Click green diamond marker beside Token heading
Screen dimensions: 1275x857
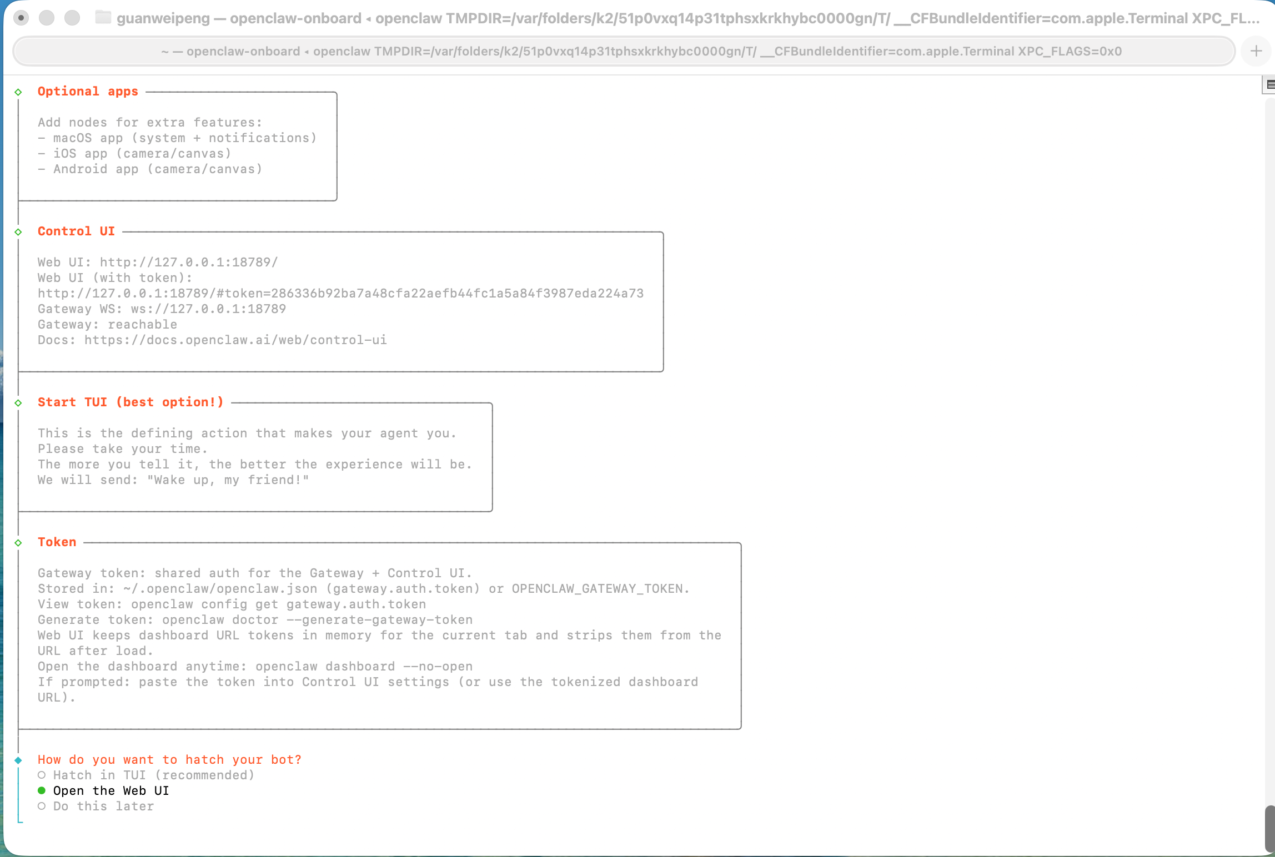[x=18, y=543]
